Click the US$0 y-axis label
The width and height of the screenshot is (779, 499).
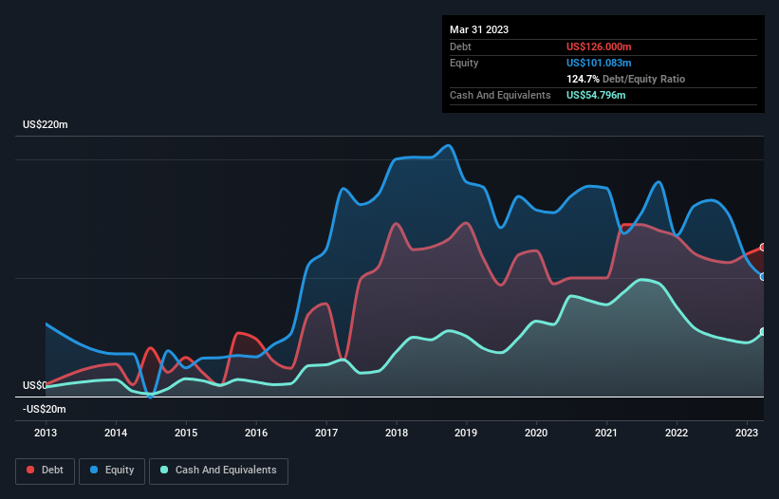[35, 386]
